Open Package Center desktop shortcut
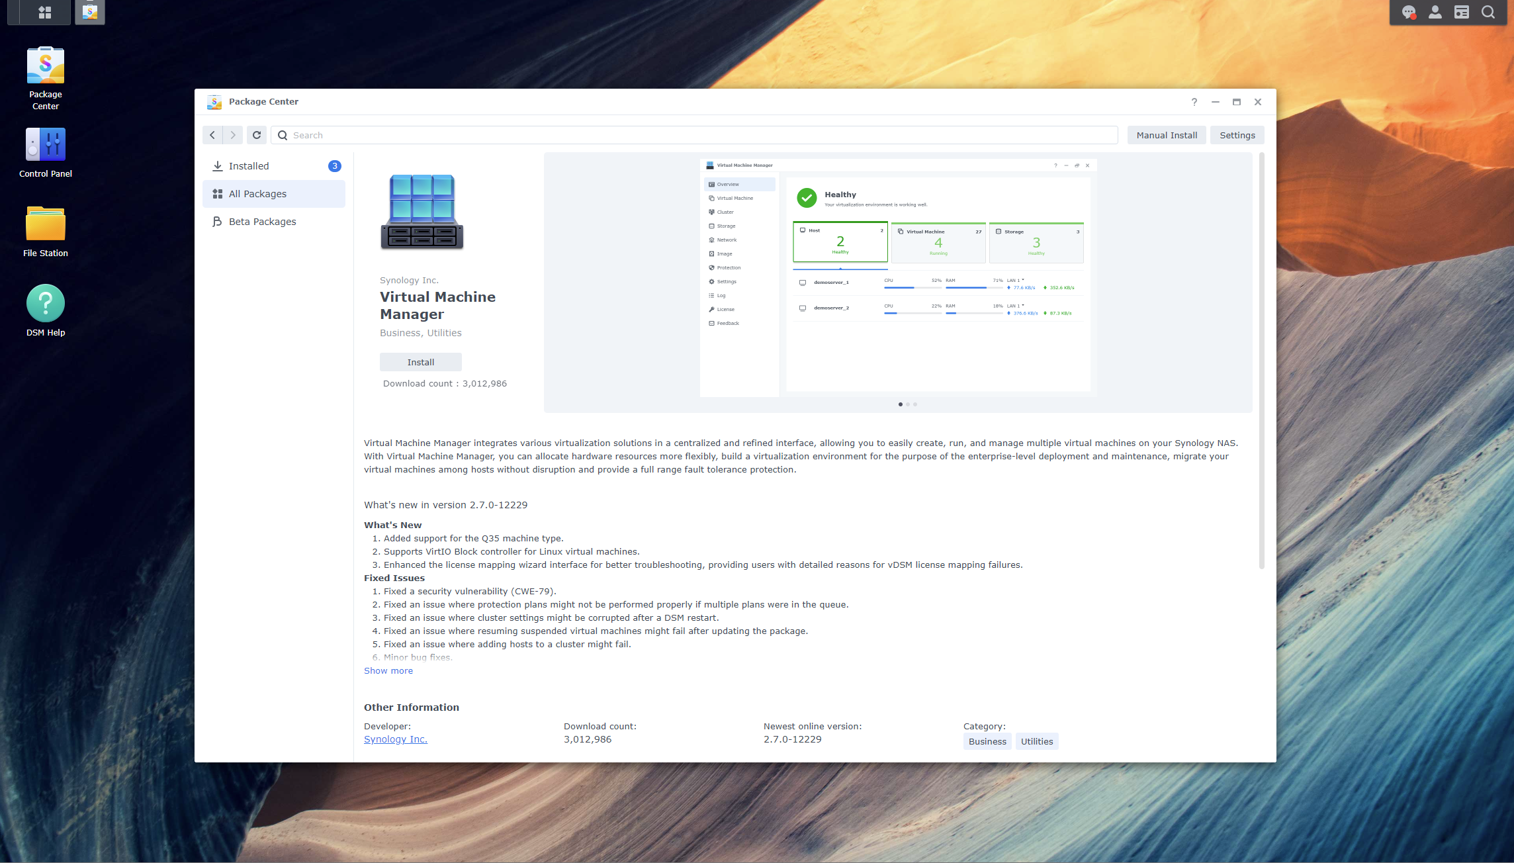Image resolution: width=1514 pixels, height=863 pixels. coord(45,77)
